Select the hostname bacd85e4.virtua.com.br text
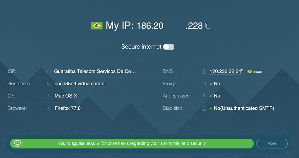 coord(80,84)
